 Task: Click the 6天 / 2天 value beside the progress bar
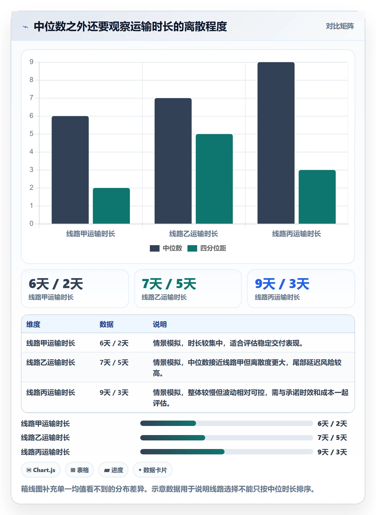332,424
